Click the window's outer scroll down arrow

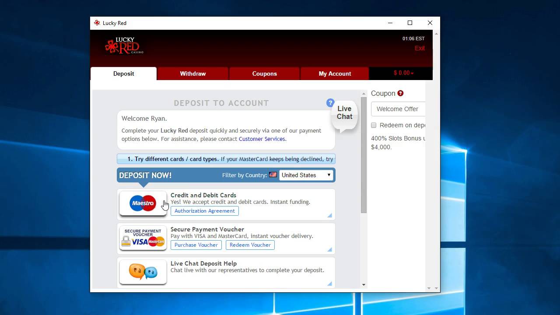436,288
